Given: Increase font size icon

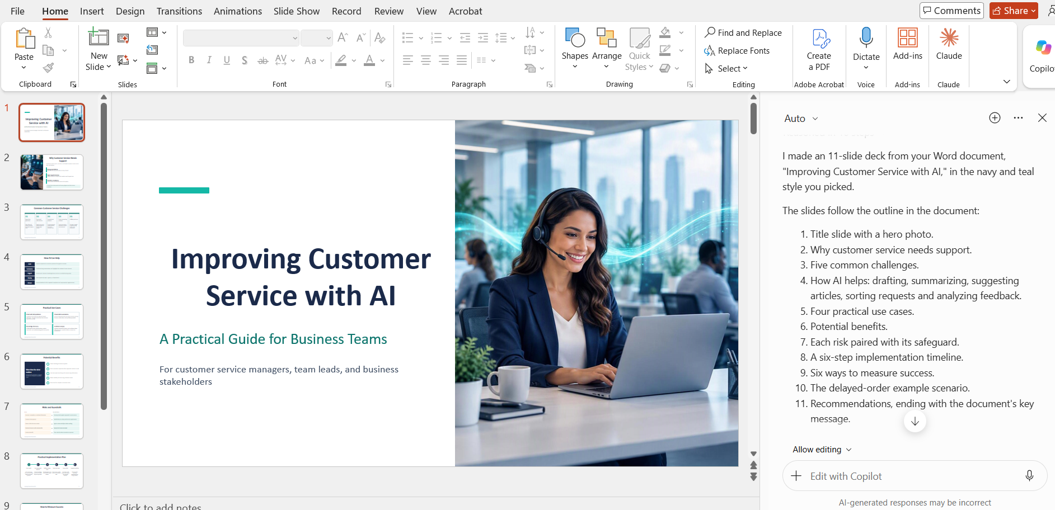Looking at the screenshot, I should pyautogui.click(x=343, y=37).
